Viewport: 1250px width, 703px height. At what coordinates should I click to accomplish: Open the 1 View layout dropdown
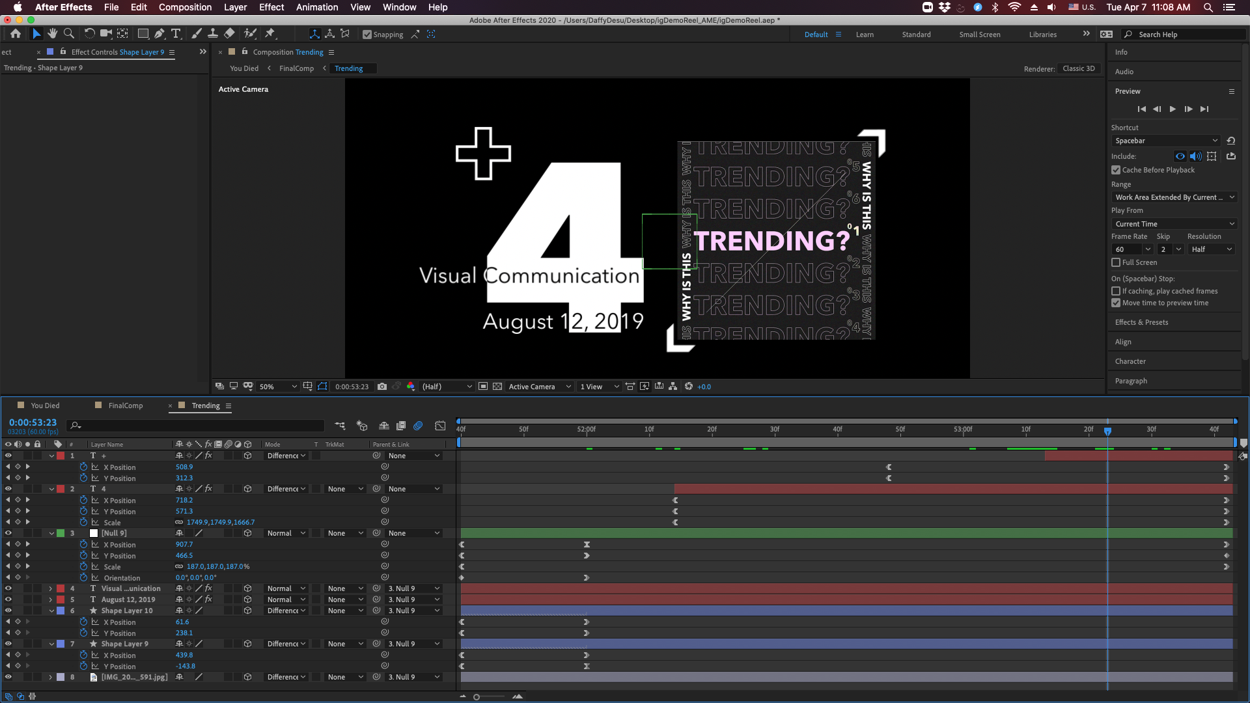click(600, 387)
